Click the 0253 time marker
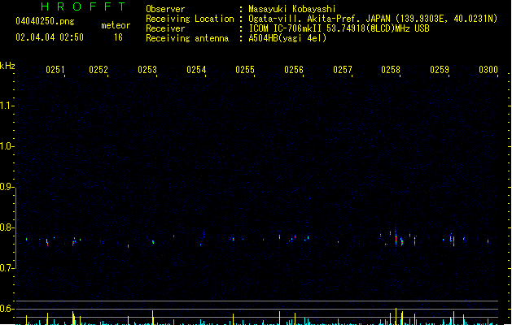 [x=147, y=70]
